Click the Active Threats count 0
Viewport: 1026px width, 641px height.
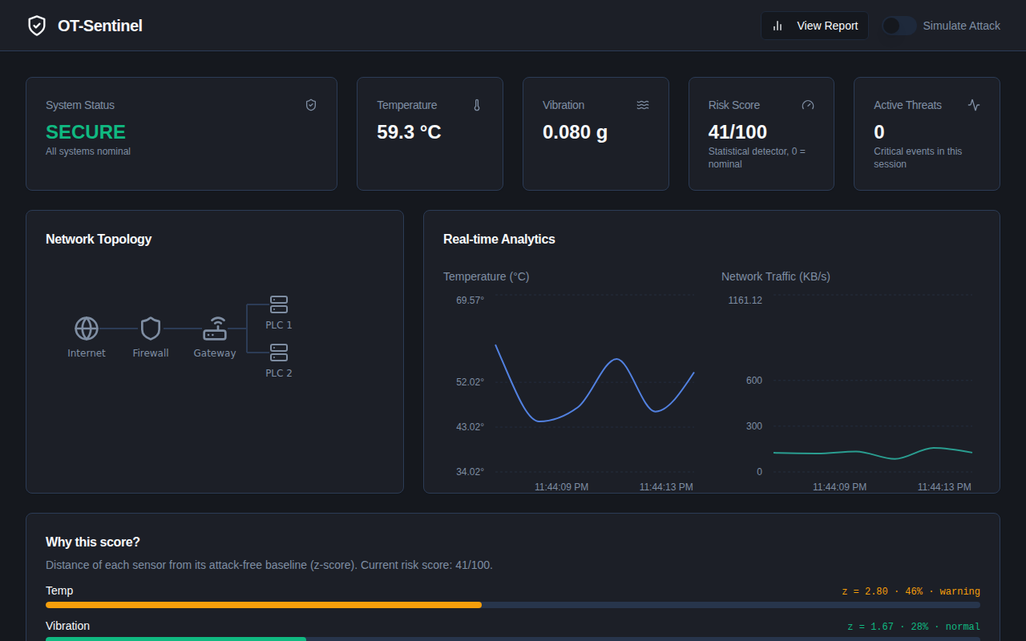pyautogui.click(x=879, y=132)
